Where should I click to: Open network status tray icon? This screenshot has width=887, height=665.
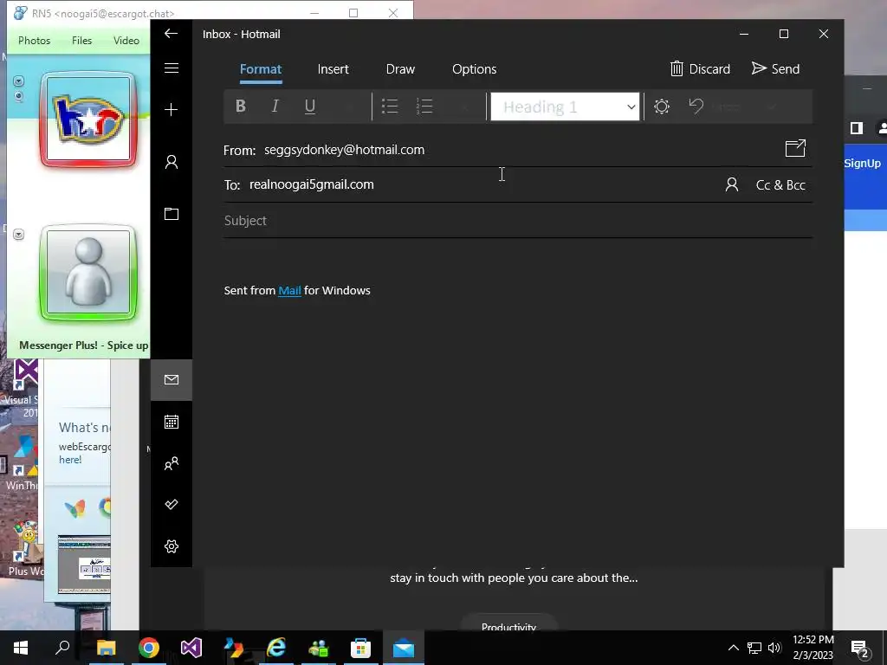coord(754,648)
